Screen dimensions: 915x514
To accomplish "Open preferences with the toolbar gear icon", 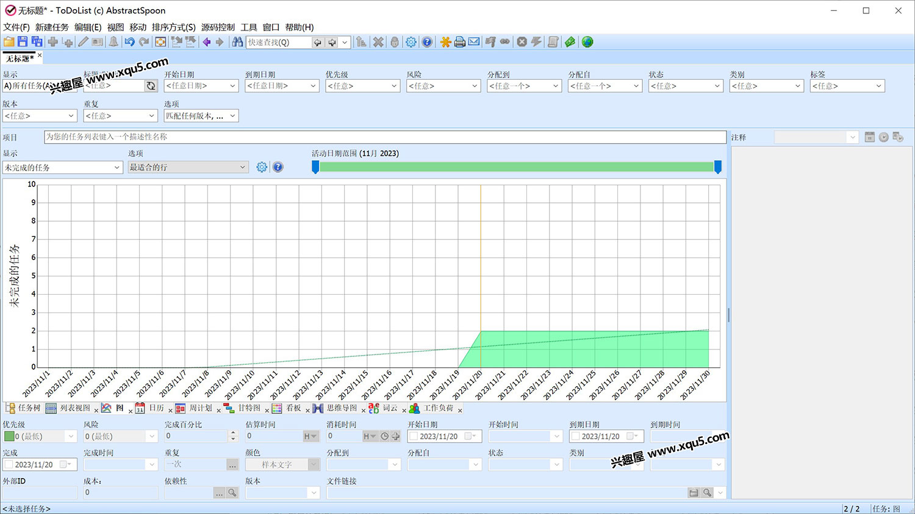I will coord(411,42).
